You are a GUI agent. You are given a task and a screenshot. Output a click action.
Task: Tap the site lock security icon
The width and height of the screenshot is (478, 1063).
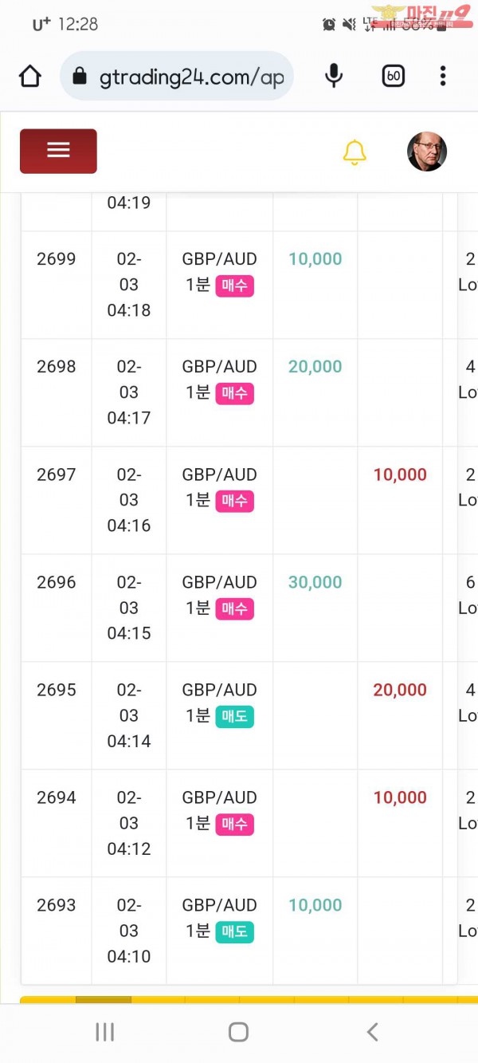click(79, 77)
